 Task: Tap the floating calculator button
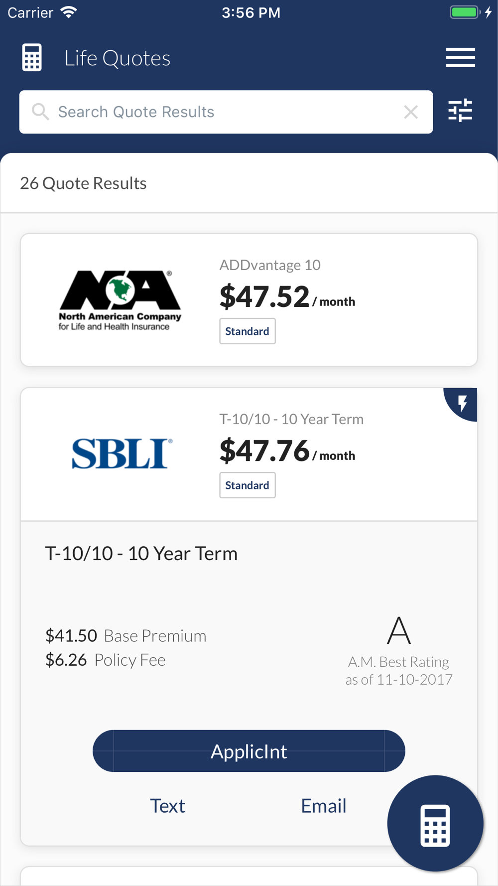[435, 823]
